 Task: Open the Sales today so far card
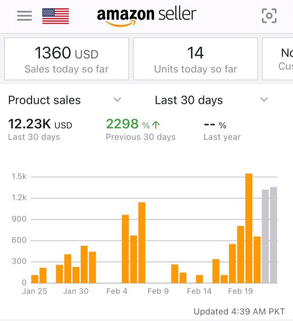point(67,59)
